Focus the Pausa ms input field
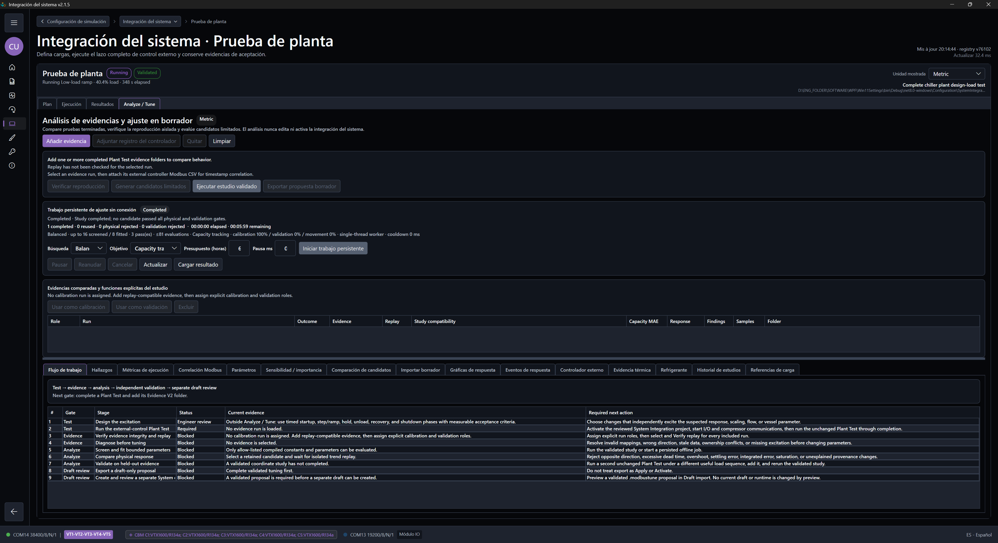This screenshot has height=543, width=998. pos(285,248)
